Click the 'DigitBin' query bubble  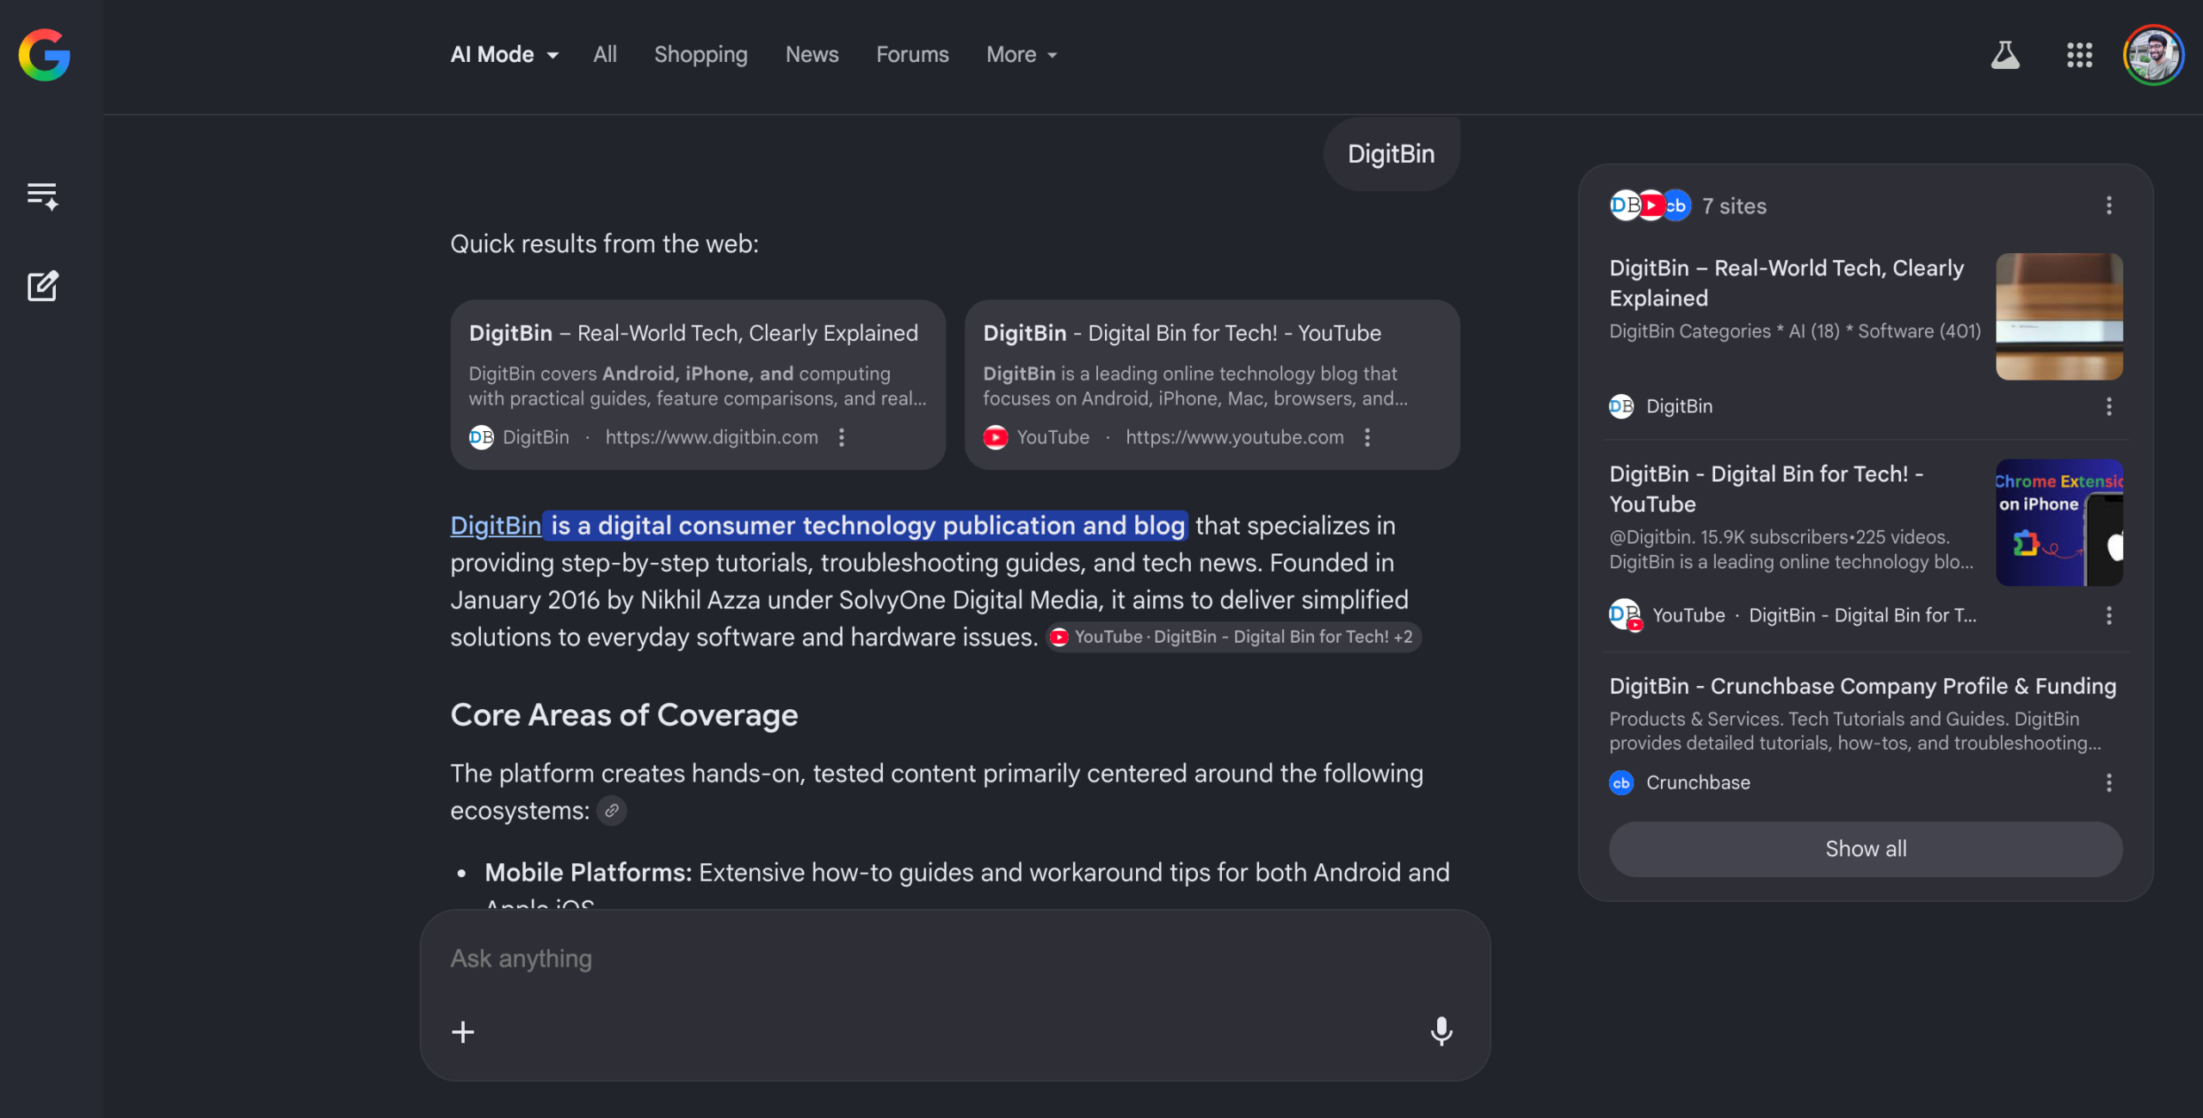1392,154
